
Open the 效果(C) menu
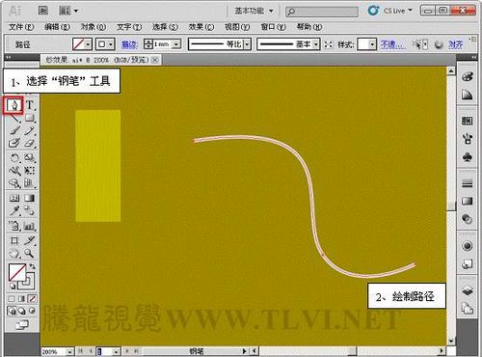pos(201,27)
